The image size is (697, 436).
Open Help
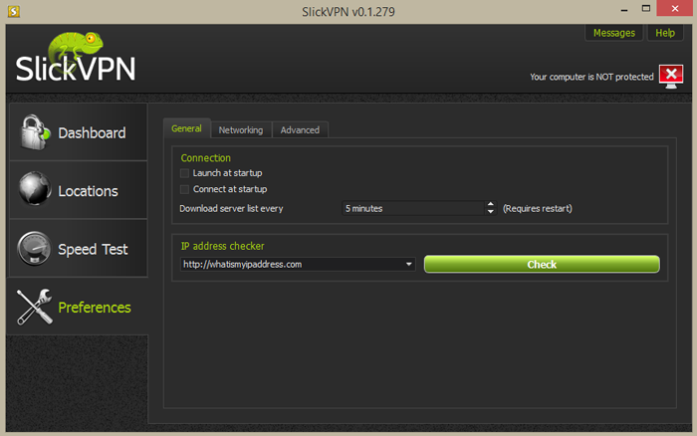(665, 33)
